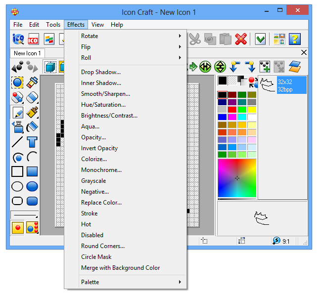Select the filled ellipse tool

32,186
